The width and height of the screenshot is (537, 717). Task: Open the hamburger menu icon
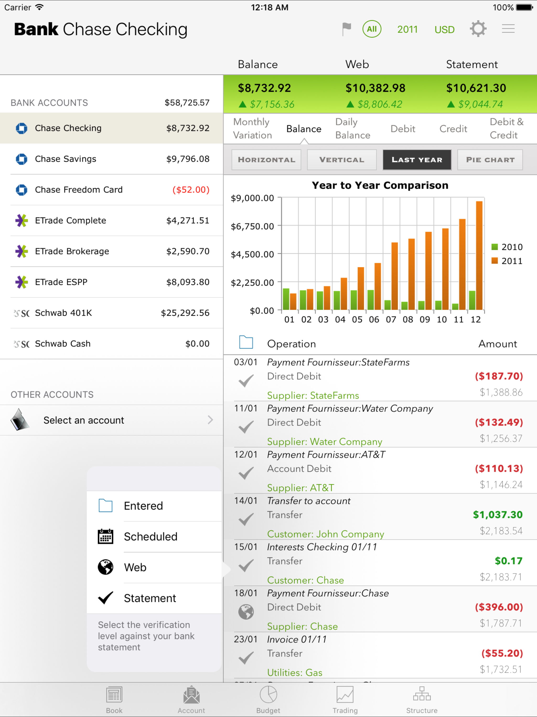click(x=508, y=29)
